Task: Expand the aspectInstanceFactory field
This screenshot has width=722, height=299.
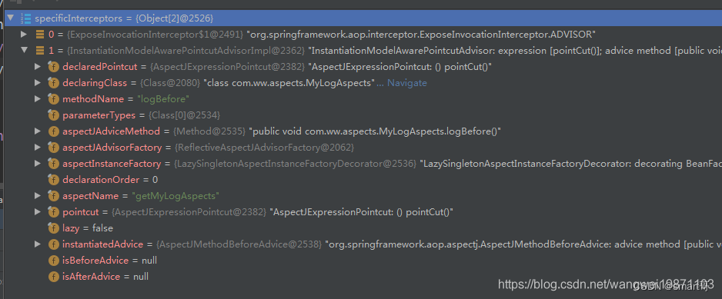Action: point(38,163)
